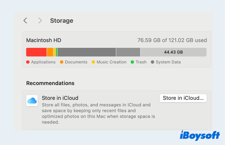This screenshot has width=225, height=145.
Task: Click the Storage page title
Action: (62, 21)
